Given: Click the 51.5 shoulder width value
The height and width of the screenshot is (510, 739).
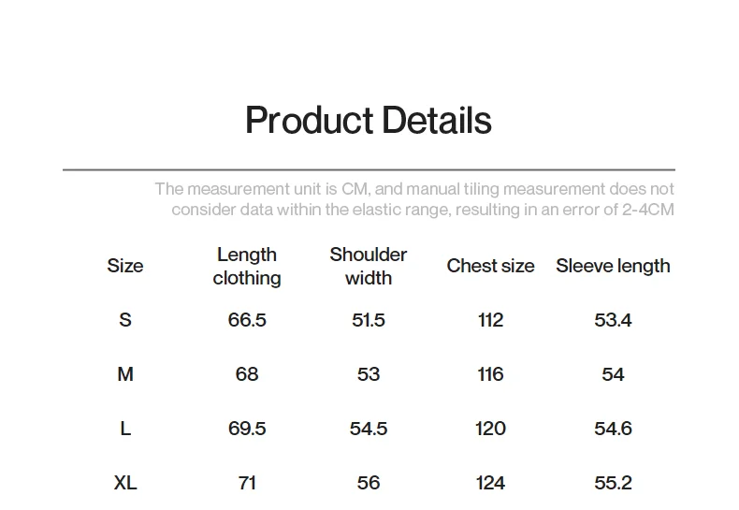Looking at the screenshot, I should click(369, 320).
